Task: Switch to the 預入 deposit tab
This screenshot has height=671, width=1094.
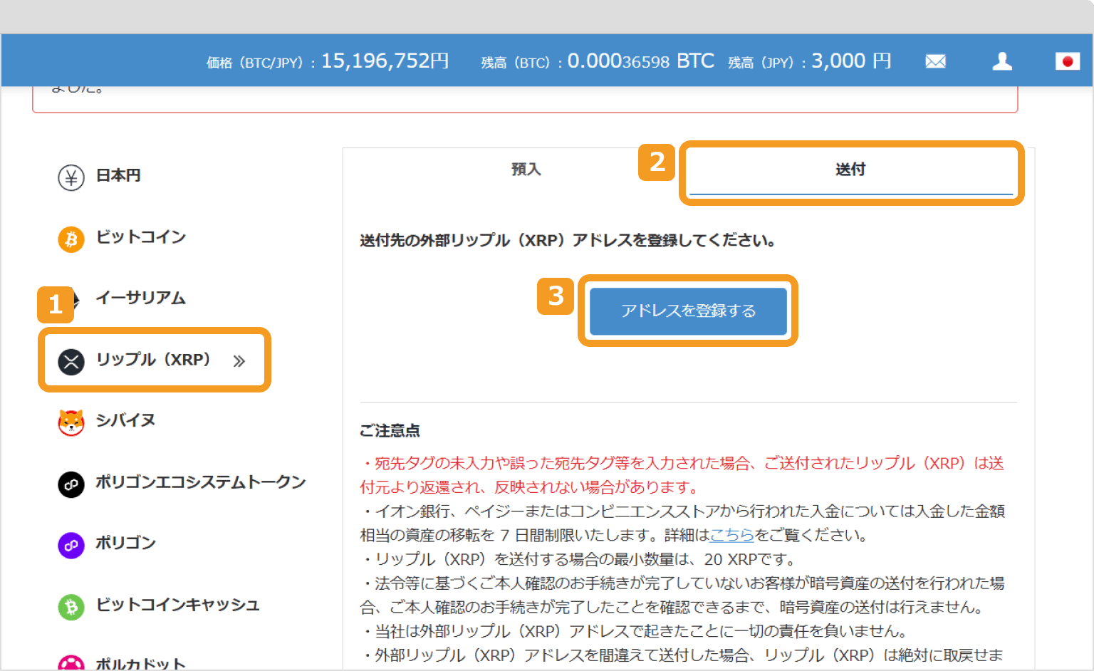Action: pos(526,170)
